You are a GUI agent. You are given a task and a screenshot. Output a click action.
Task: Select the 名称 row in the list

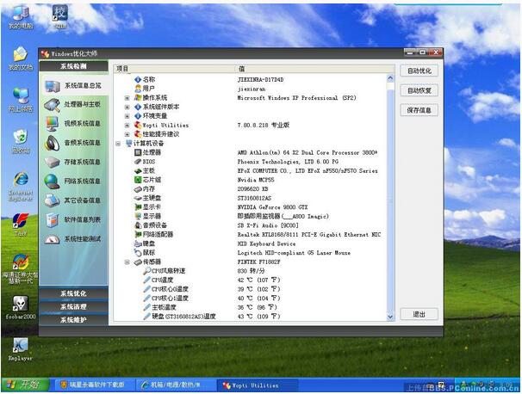coord(251,79)
